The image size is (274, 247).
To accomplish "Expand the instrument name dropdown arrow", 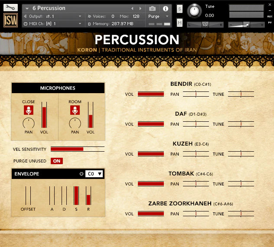I will (x=27, y=8).
